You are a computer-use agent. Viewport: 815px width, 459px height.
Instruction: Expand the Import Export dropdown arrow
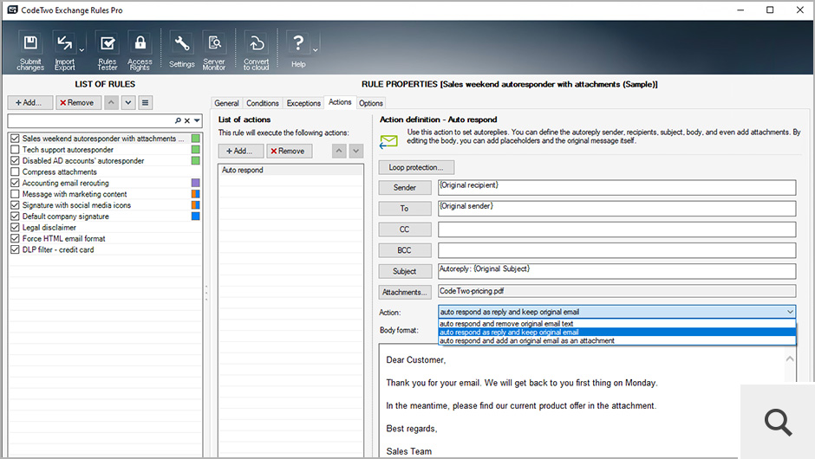81,50
